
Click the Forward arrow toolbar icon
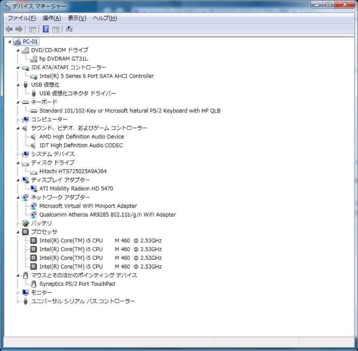click(19, 29)
